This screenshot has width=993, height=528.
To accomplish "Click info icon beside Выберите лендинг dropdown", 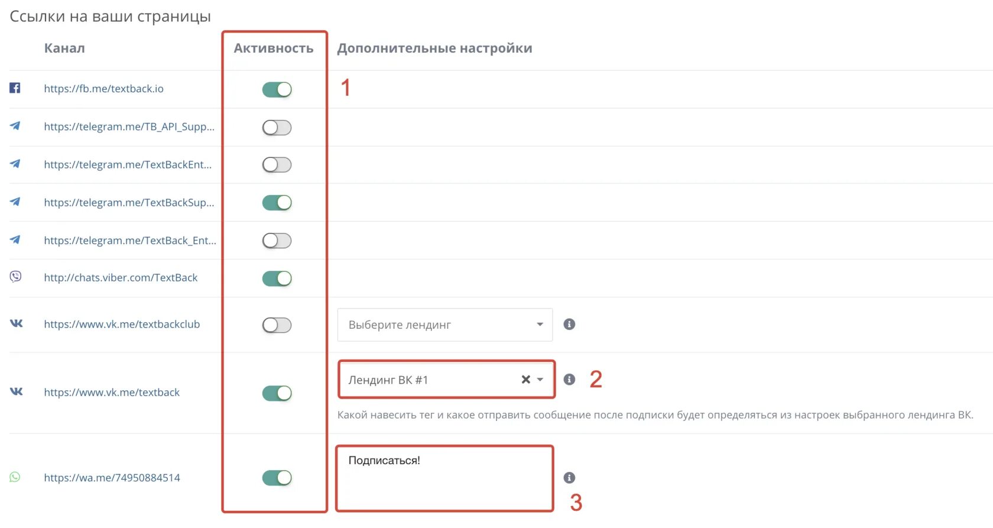I will [x=569, y=324].
